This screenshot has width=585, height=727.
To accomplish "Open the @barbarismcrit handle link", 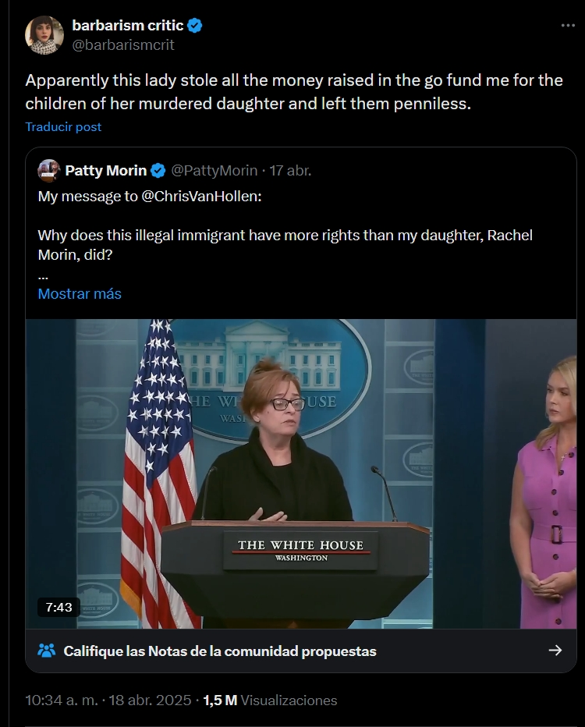I will 123,45.
